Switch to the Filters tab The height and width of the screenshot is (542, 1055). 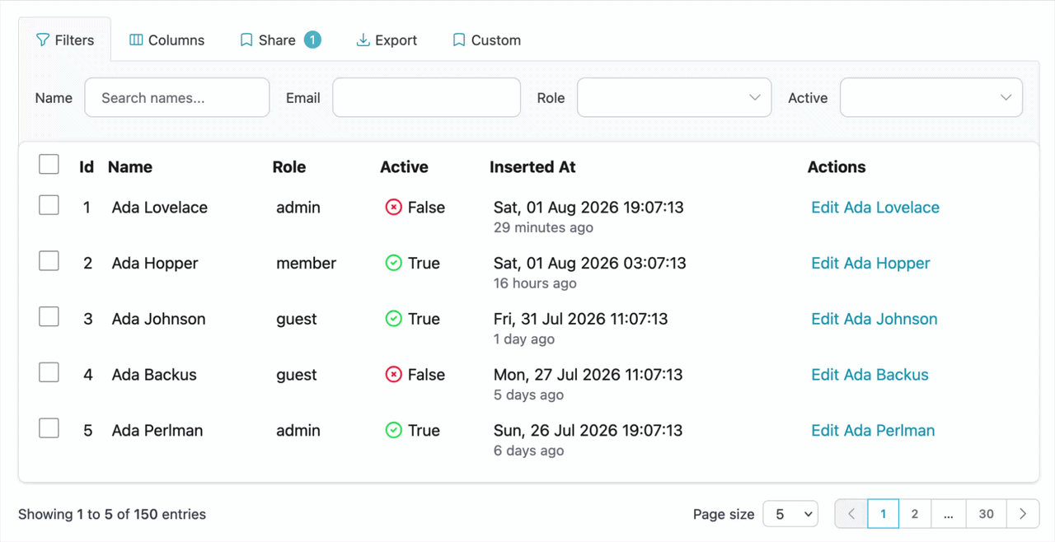point(65,40)
